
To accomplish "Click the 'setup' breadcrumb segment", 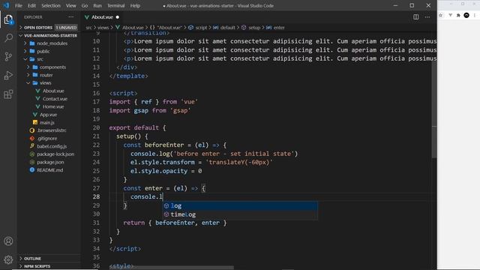I will 254,28.
